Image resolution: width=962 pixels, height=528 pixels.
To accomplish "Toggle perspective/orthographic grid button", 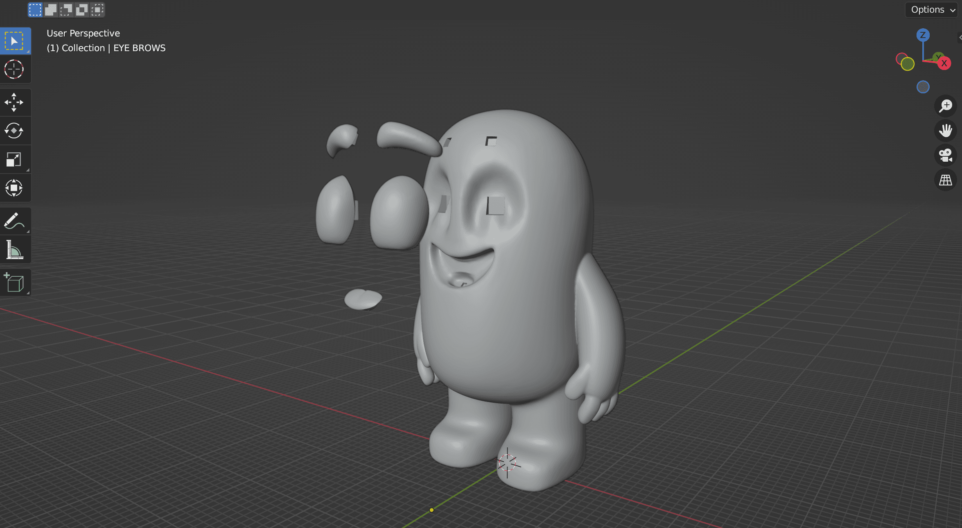I will click(x=945, y=180).
